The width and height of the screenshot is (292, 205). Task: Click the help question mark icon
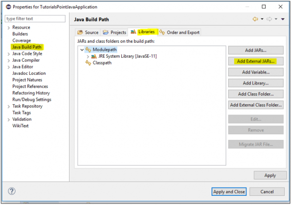12,191
